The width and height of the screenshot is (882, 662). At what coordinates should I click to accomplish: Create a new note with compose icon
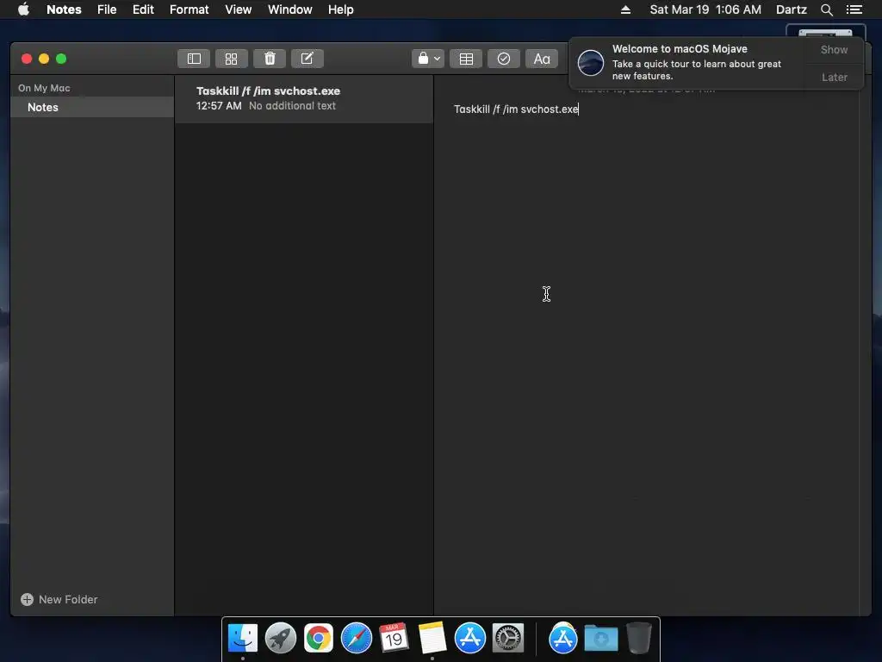click(307, 59)
